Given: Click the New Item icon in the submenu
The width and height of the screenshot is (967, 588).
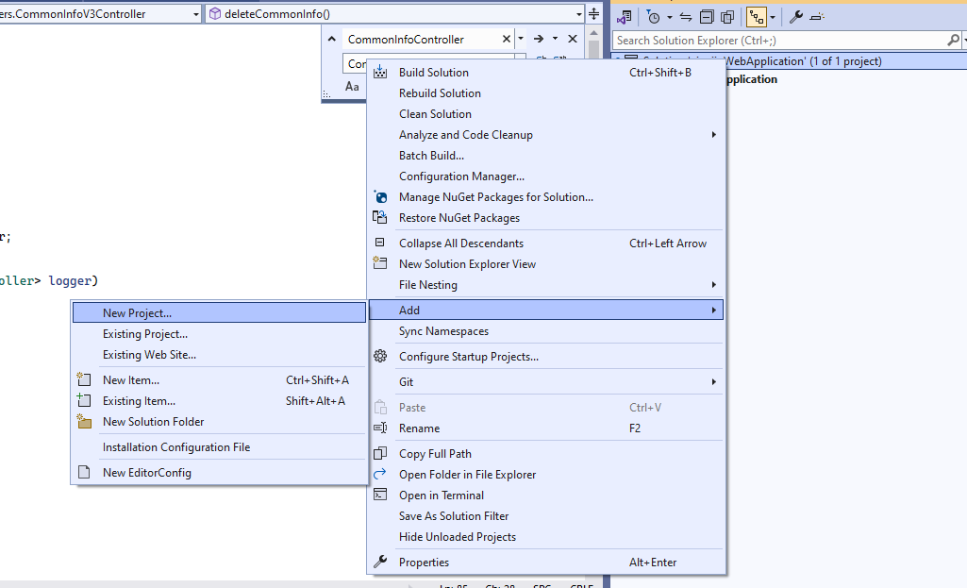Looking at the screenshot, I should point(85,380).
